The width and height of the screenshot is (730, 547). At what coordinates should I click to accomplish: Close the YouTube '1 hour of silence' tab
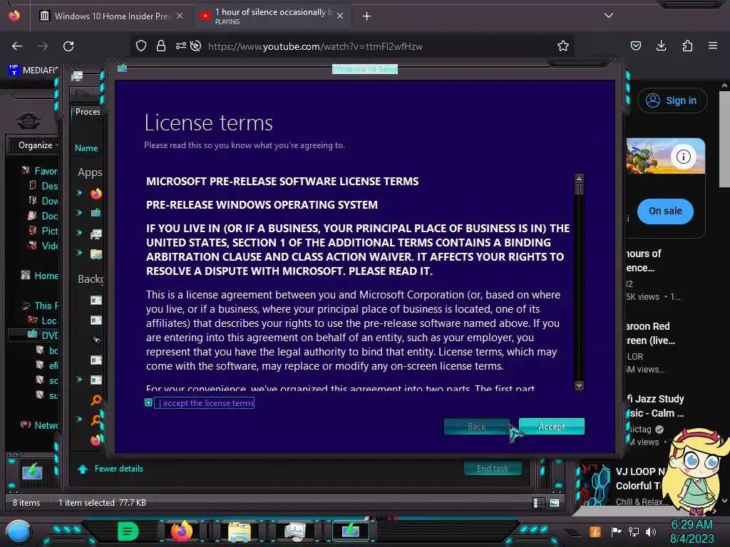[x=340, y=16]
